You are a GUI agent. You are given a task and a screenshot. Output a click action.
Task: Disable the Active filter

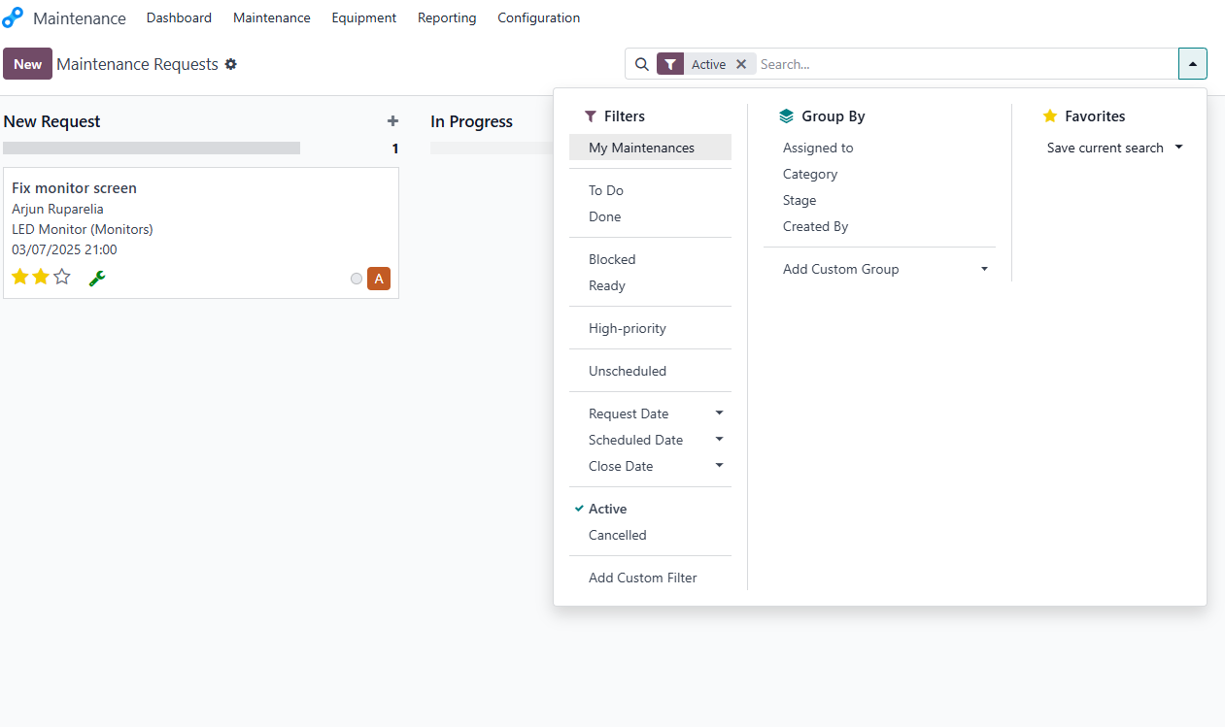click(605, 509)
